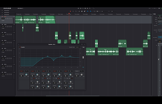162x104 pixels.
Task: Click the rewind transport button
Action: (x=78, y=8)
